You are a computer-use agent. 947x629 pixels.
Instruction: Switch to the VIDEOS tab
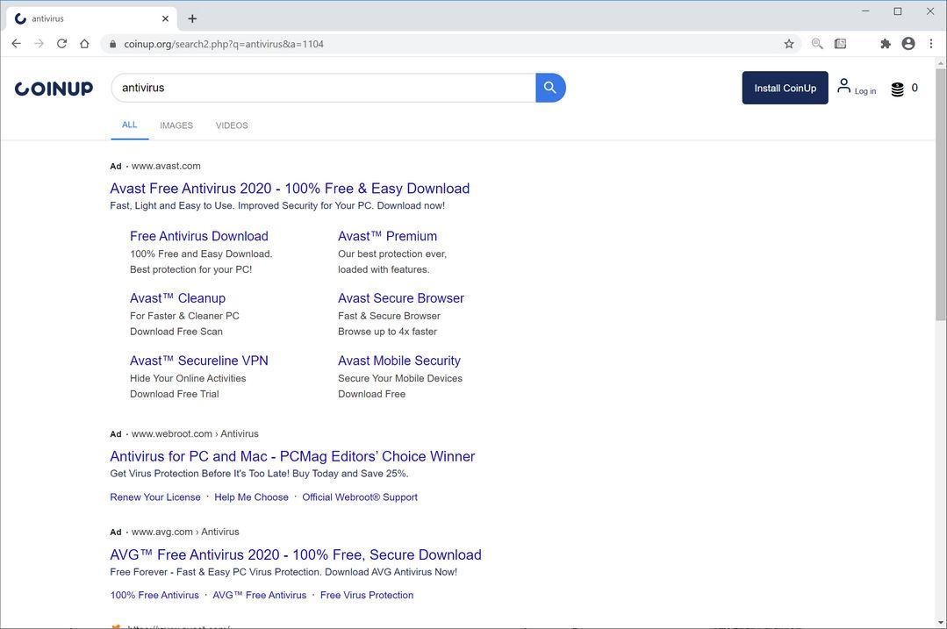[x=232, y=125]
